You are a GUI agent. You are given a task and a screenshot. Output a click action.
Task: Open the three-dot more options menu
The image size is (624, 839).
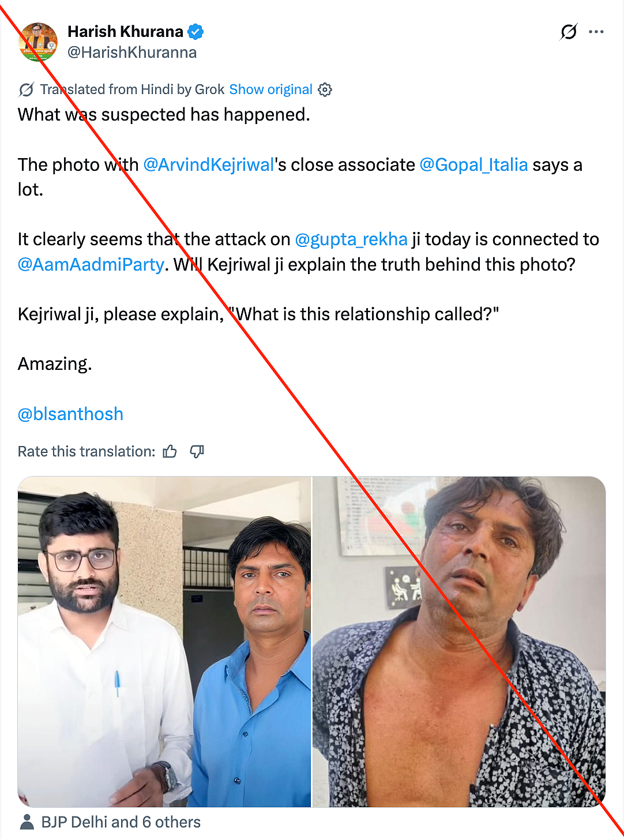596,32
